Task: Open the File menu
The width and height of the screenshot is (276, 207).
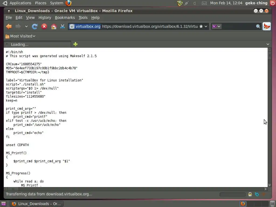Action: (9, 18)
